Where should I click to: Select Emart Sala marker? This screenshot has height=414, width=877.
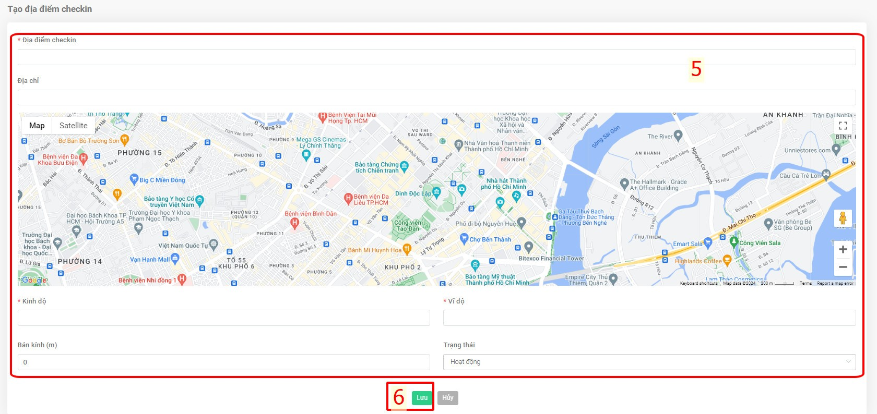tap(708, 242)
